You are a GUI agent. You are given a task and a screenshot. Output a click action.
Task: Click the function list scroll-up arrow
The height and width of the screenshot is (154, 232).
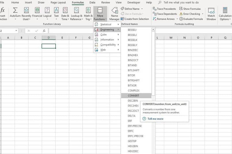point(153,29)
